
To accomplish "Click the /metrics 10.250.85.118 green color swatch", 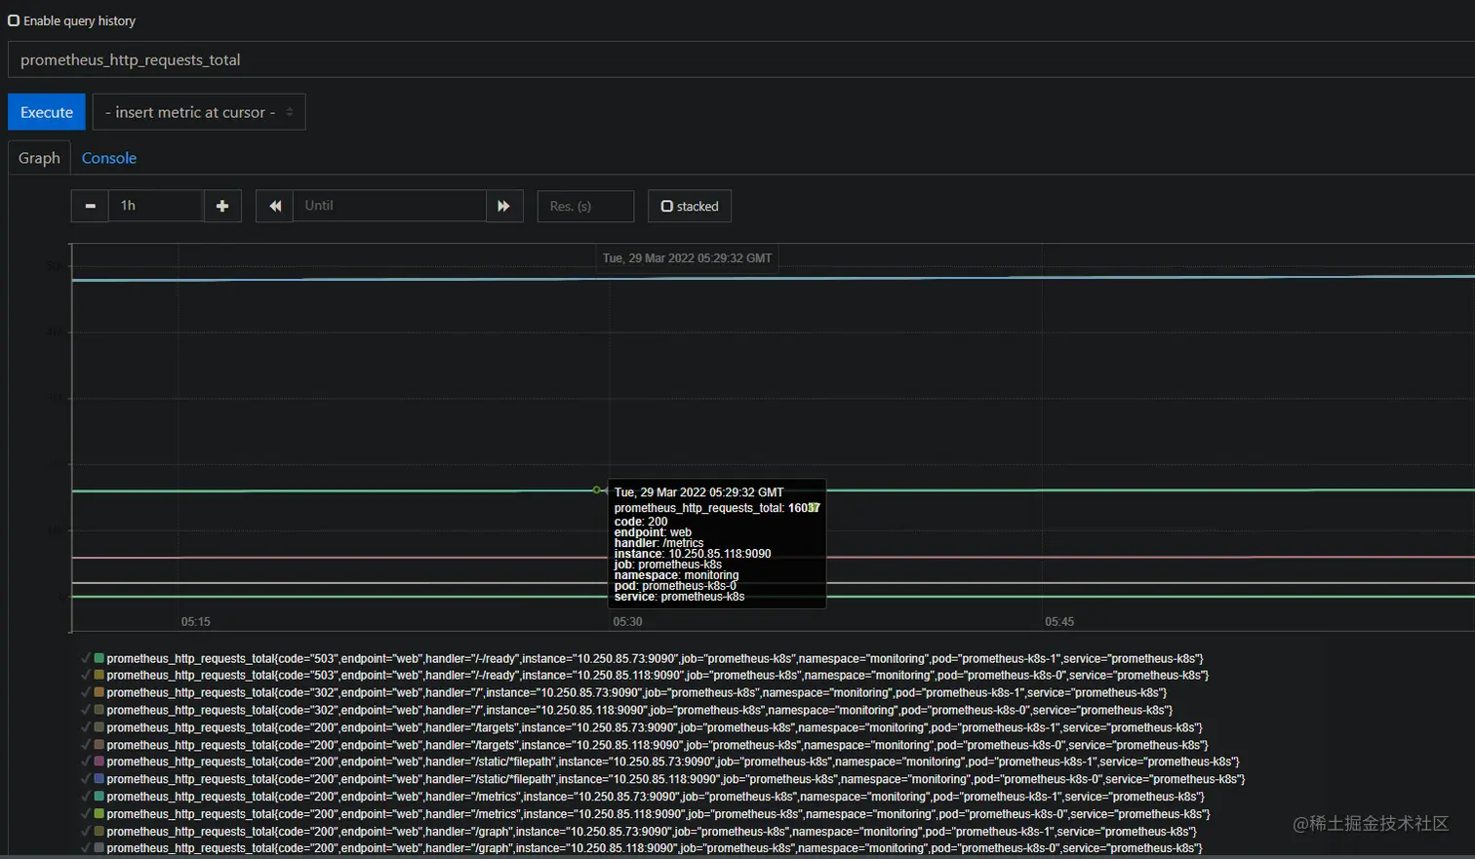I will (x=99, y=814).
